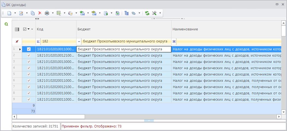287x131 pixels.
Task: Click the БК (доходы) document icon in title
Action: tap(3, 4)
